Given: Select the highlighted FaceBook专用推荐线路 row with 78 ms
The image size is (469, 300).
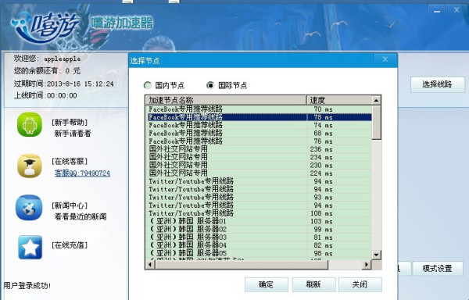Looking at the screenshot, I should click(x=259, y=117).
